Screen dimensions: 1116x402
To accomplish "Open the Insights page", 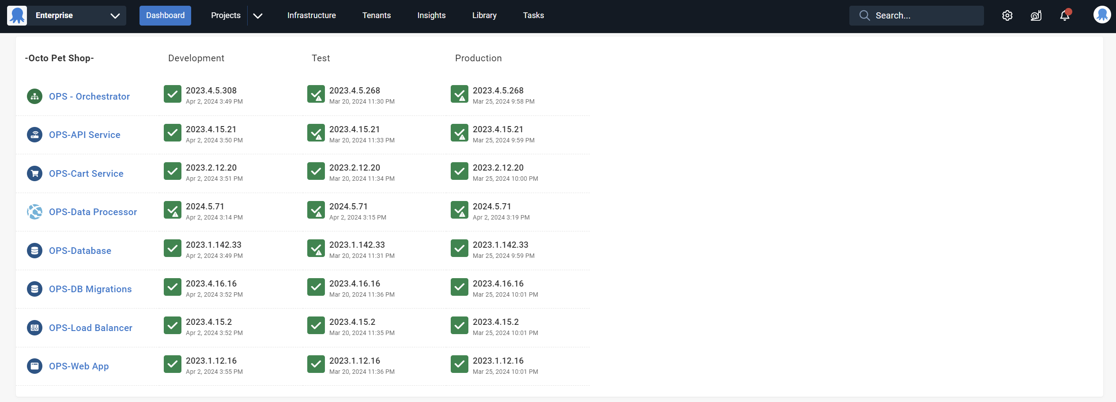I will (431, 15).
